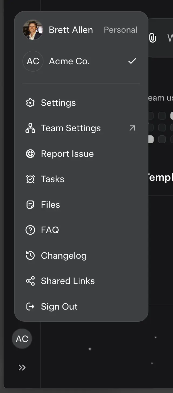Screen dimensions: 173x393
Task: Open the Team Settings menu entry
Action: [x=81, y=128]
